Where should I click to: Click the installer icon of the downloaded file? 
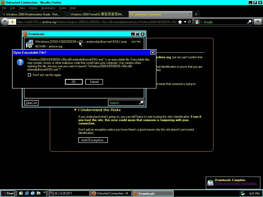tap(30, 44)
